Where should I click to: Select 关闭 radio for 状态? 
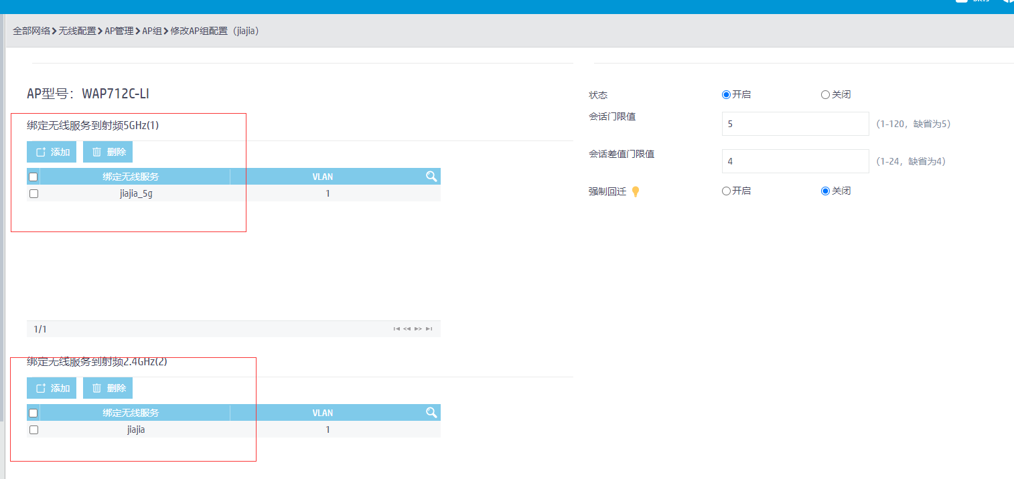pos(825,94)
